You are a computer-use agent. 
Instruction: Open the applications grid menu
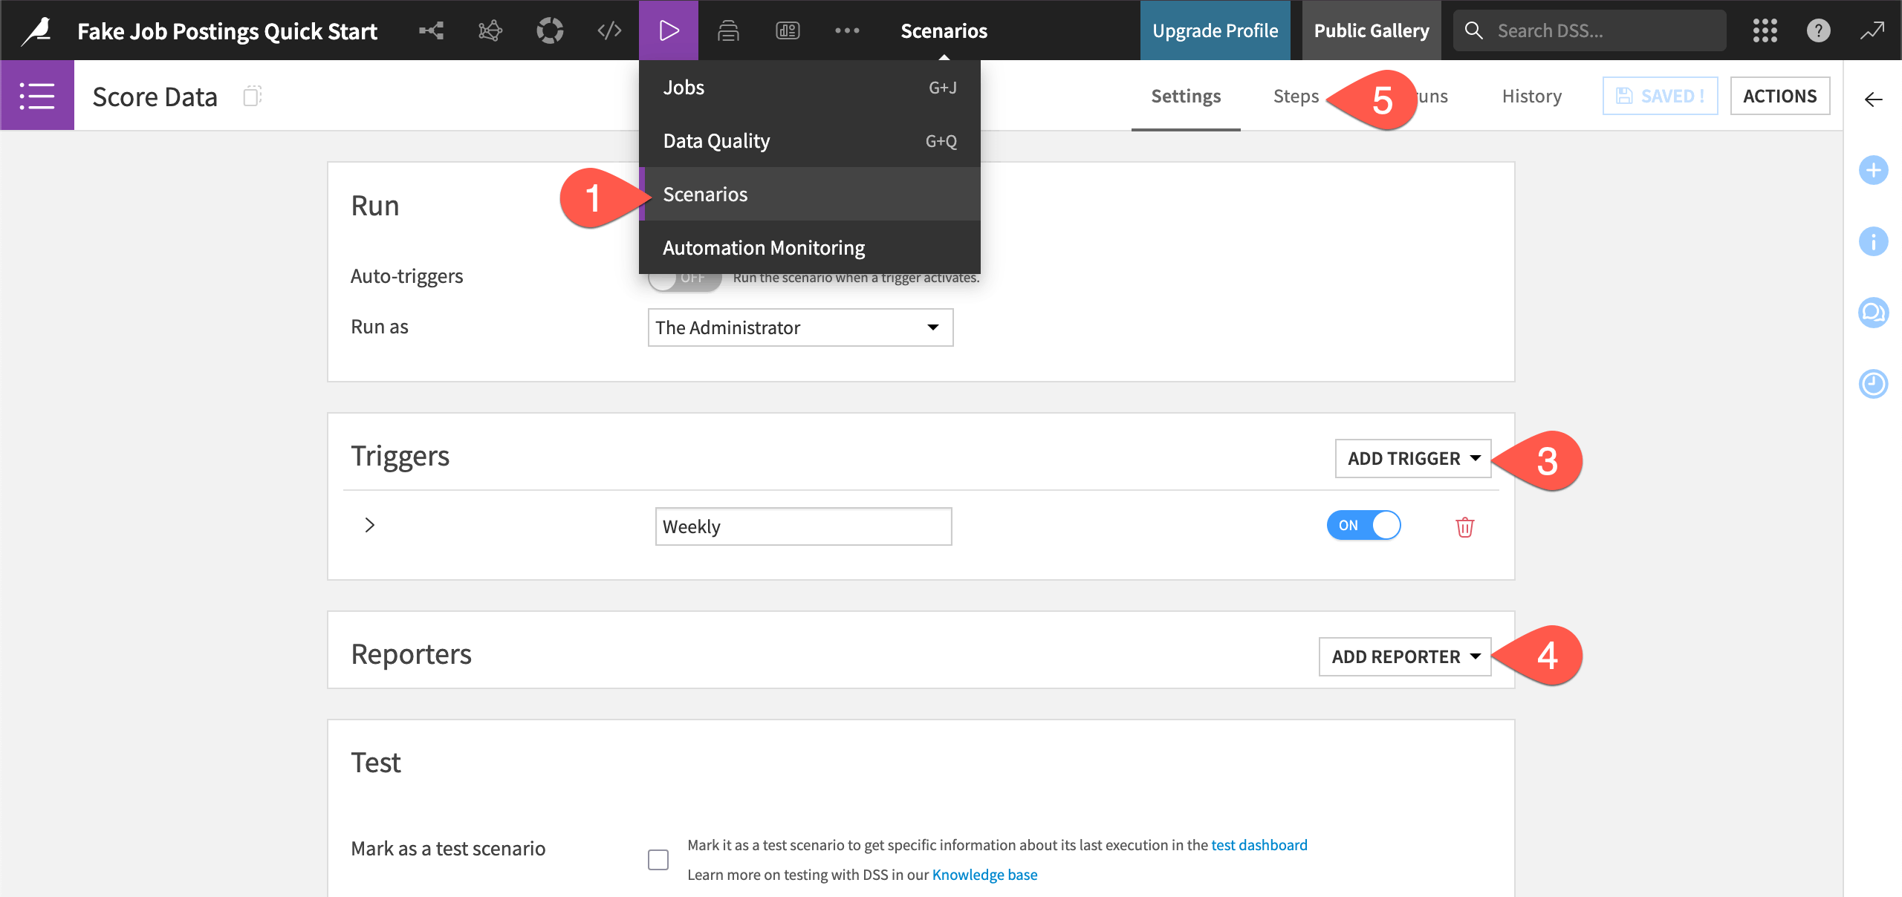click(1765, 30)
